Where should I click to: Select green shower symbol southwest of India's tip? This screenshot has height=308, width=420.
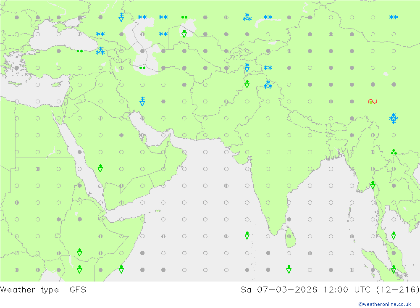(x=247, y=235)
